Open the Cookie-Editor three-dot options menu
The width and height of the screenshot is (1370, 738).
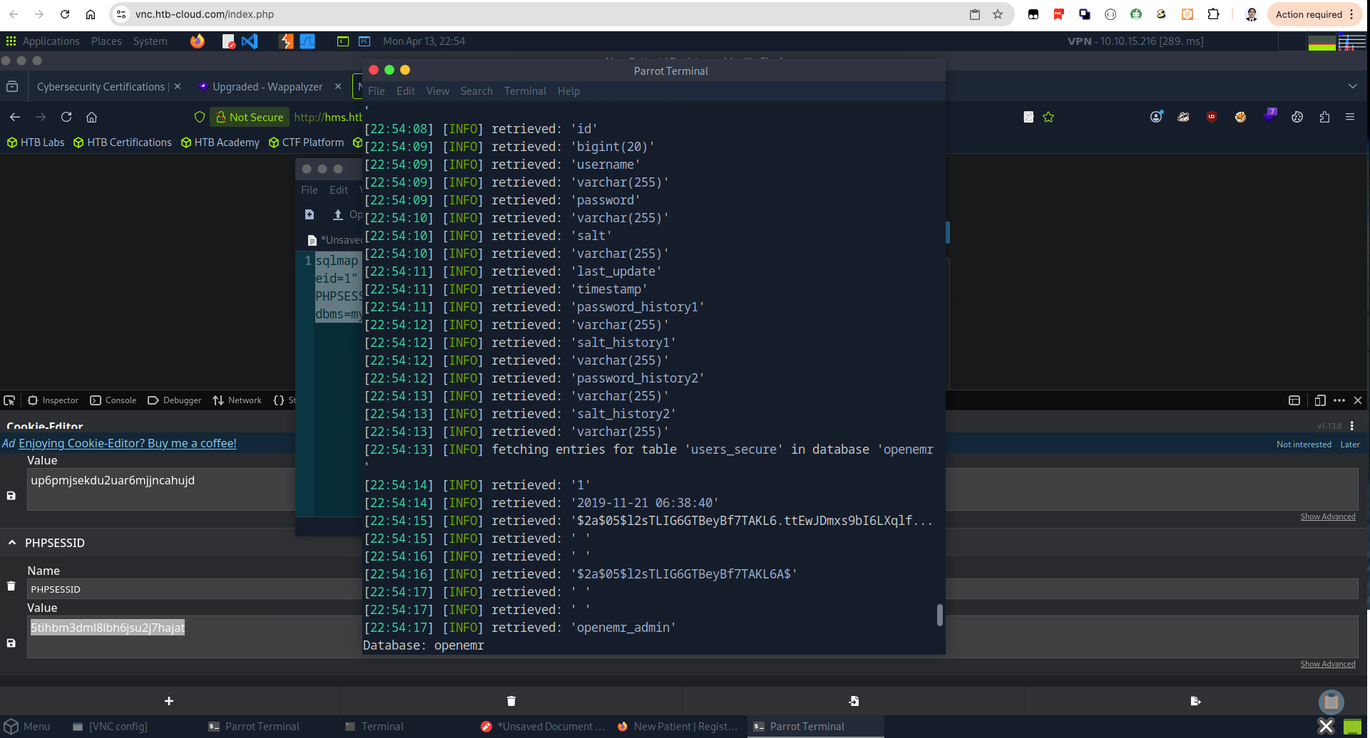(x=1351, y=426)
